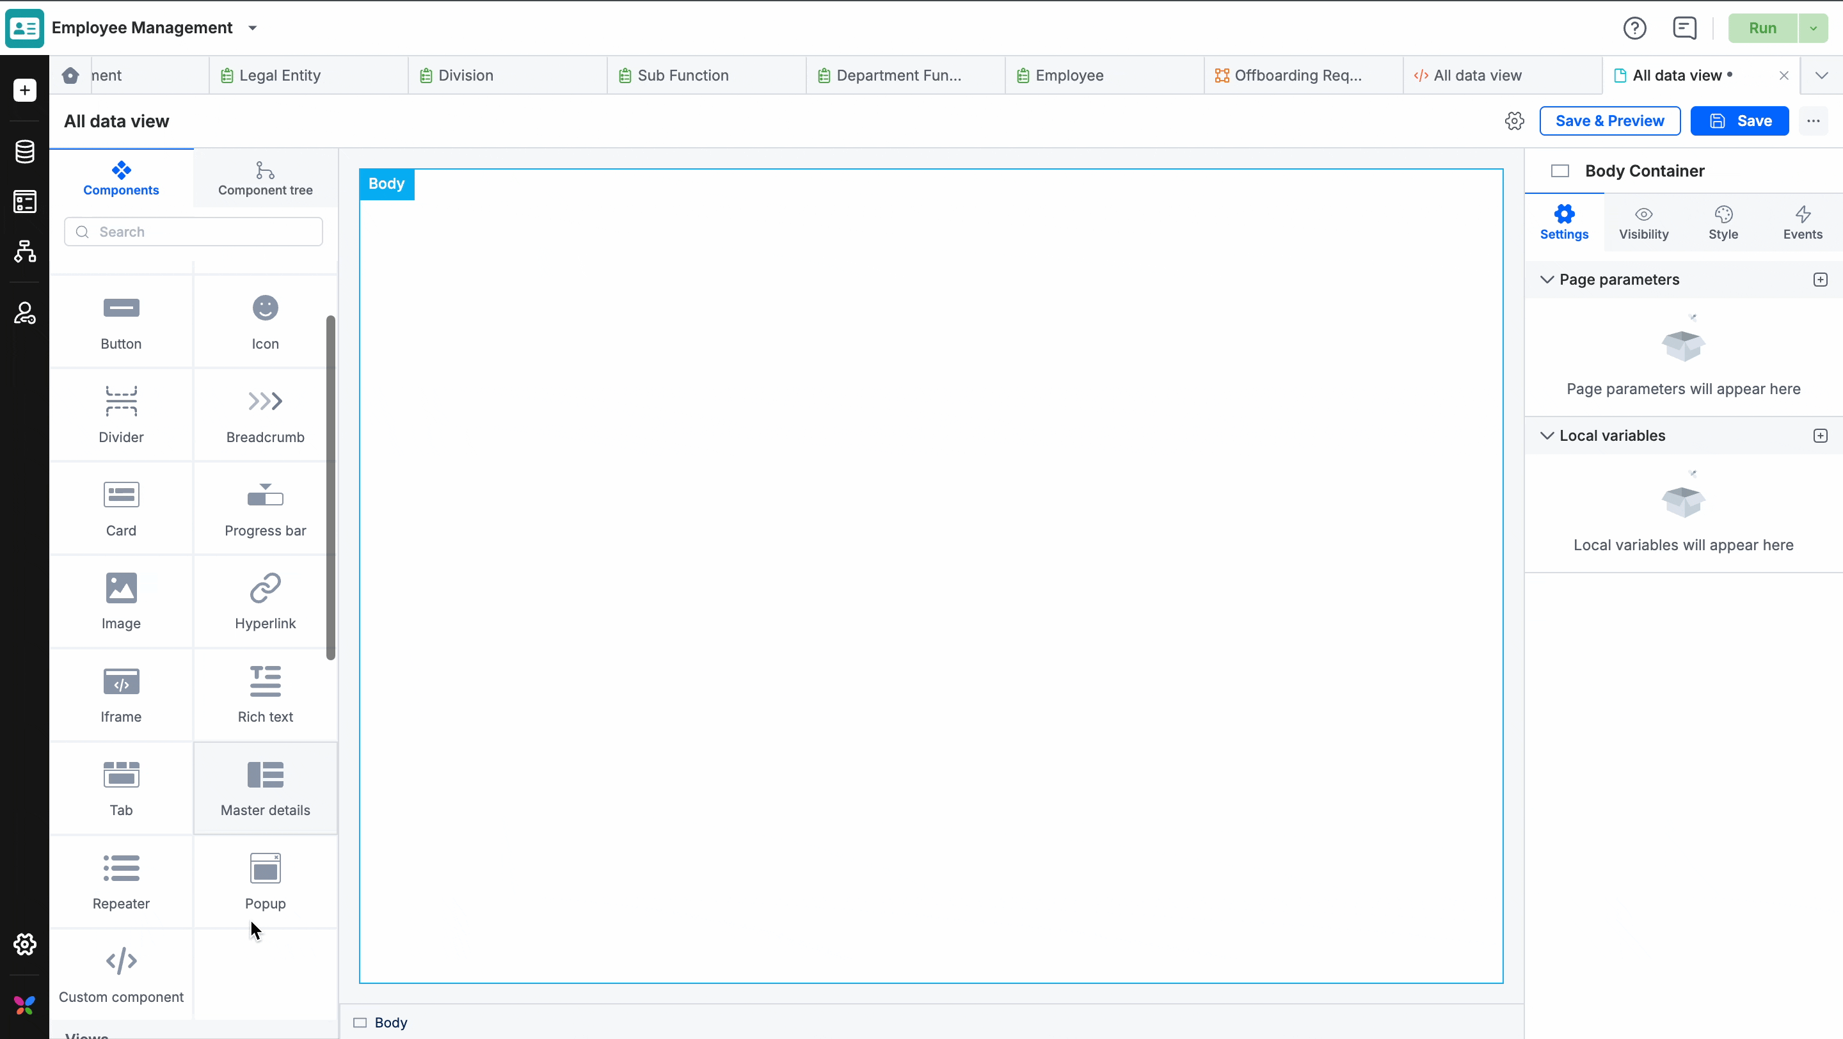
Task: Select Body in bottom breadcrumb bar
Action: 390,1022
